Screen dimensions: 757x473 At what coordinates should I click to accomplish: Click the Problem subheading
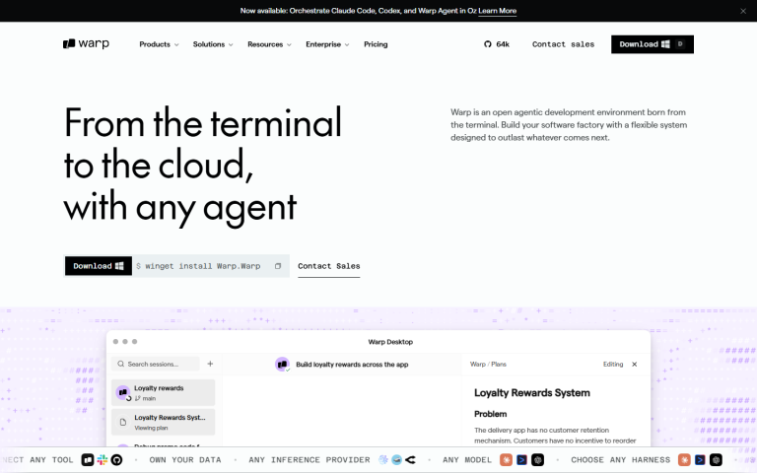491,414
